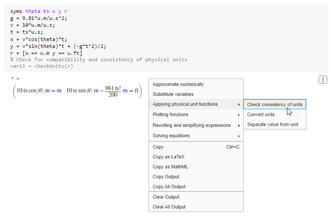Select Convert units option
The image size is (332, 218).
(261, 115)
